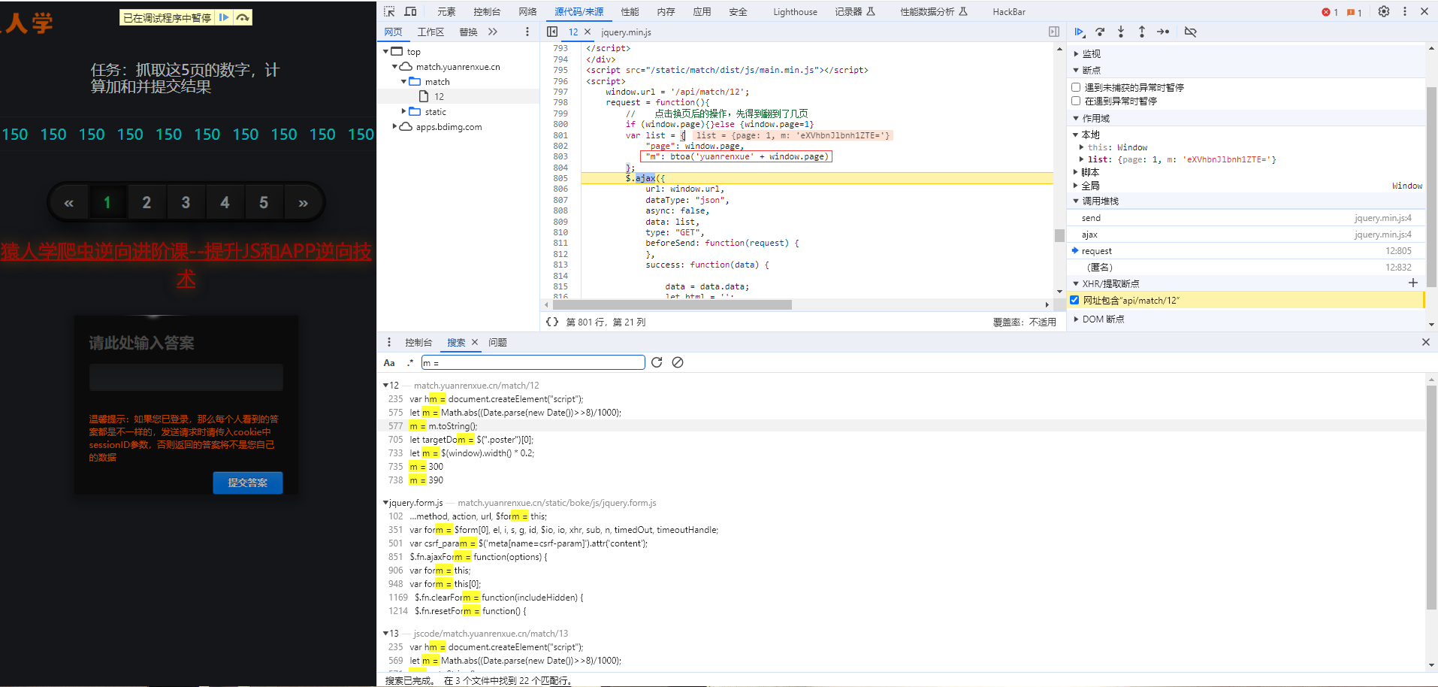Toggle the device toolbar icon
Viewport: 1438px width, 687px height.
coord(410,11)
